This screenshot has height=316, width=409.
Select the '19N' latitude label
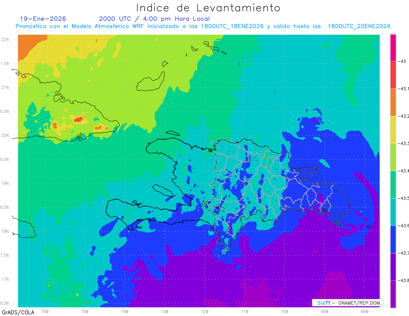5,183
